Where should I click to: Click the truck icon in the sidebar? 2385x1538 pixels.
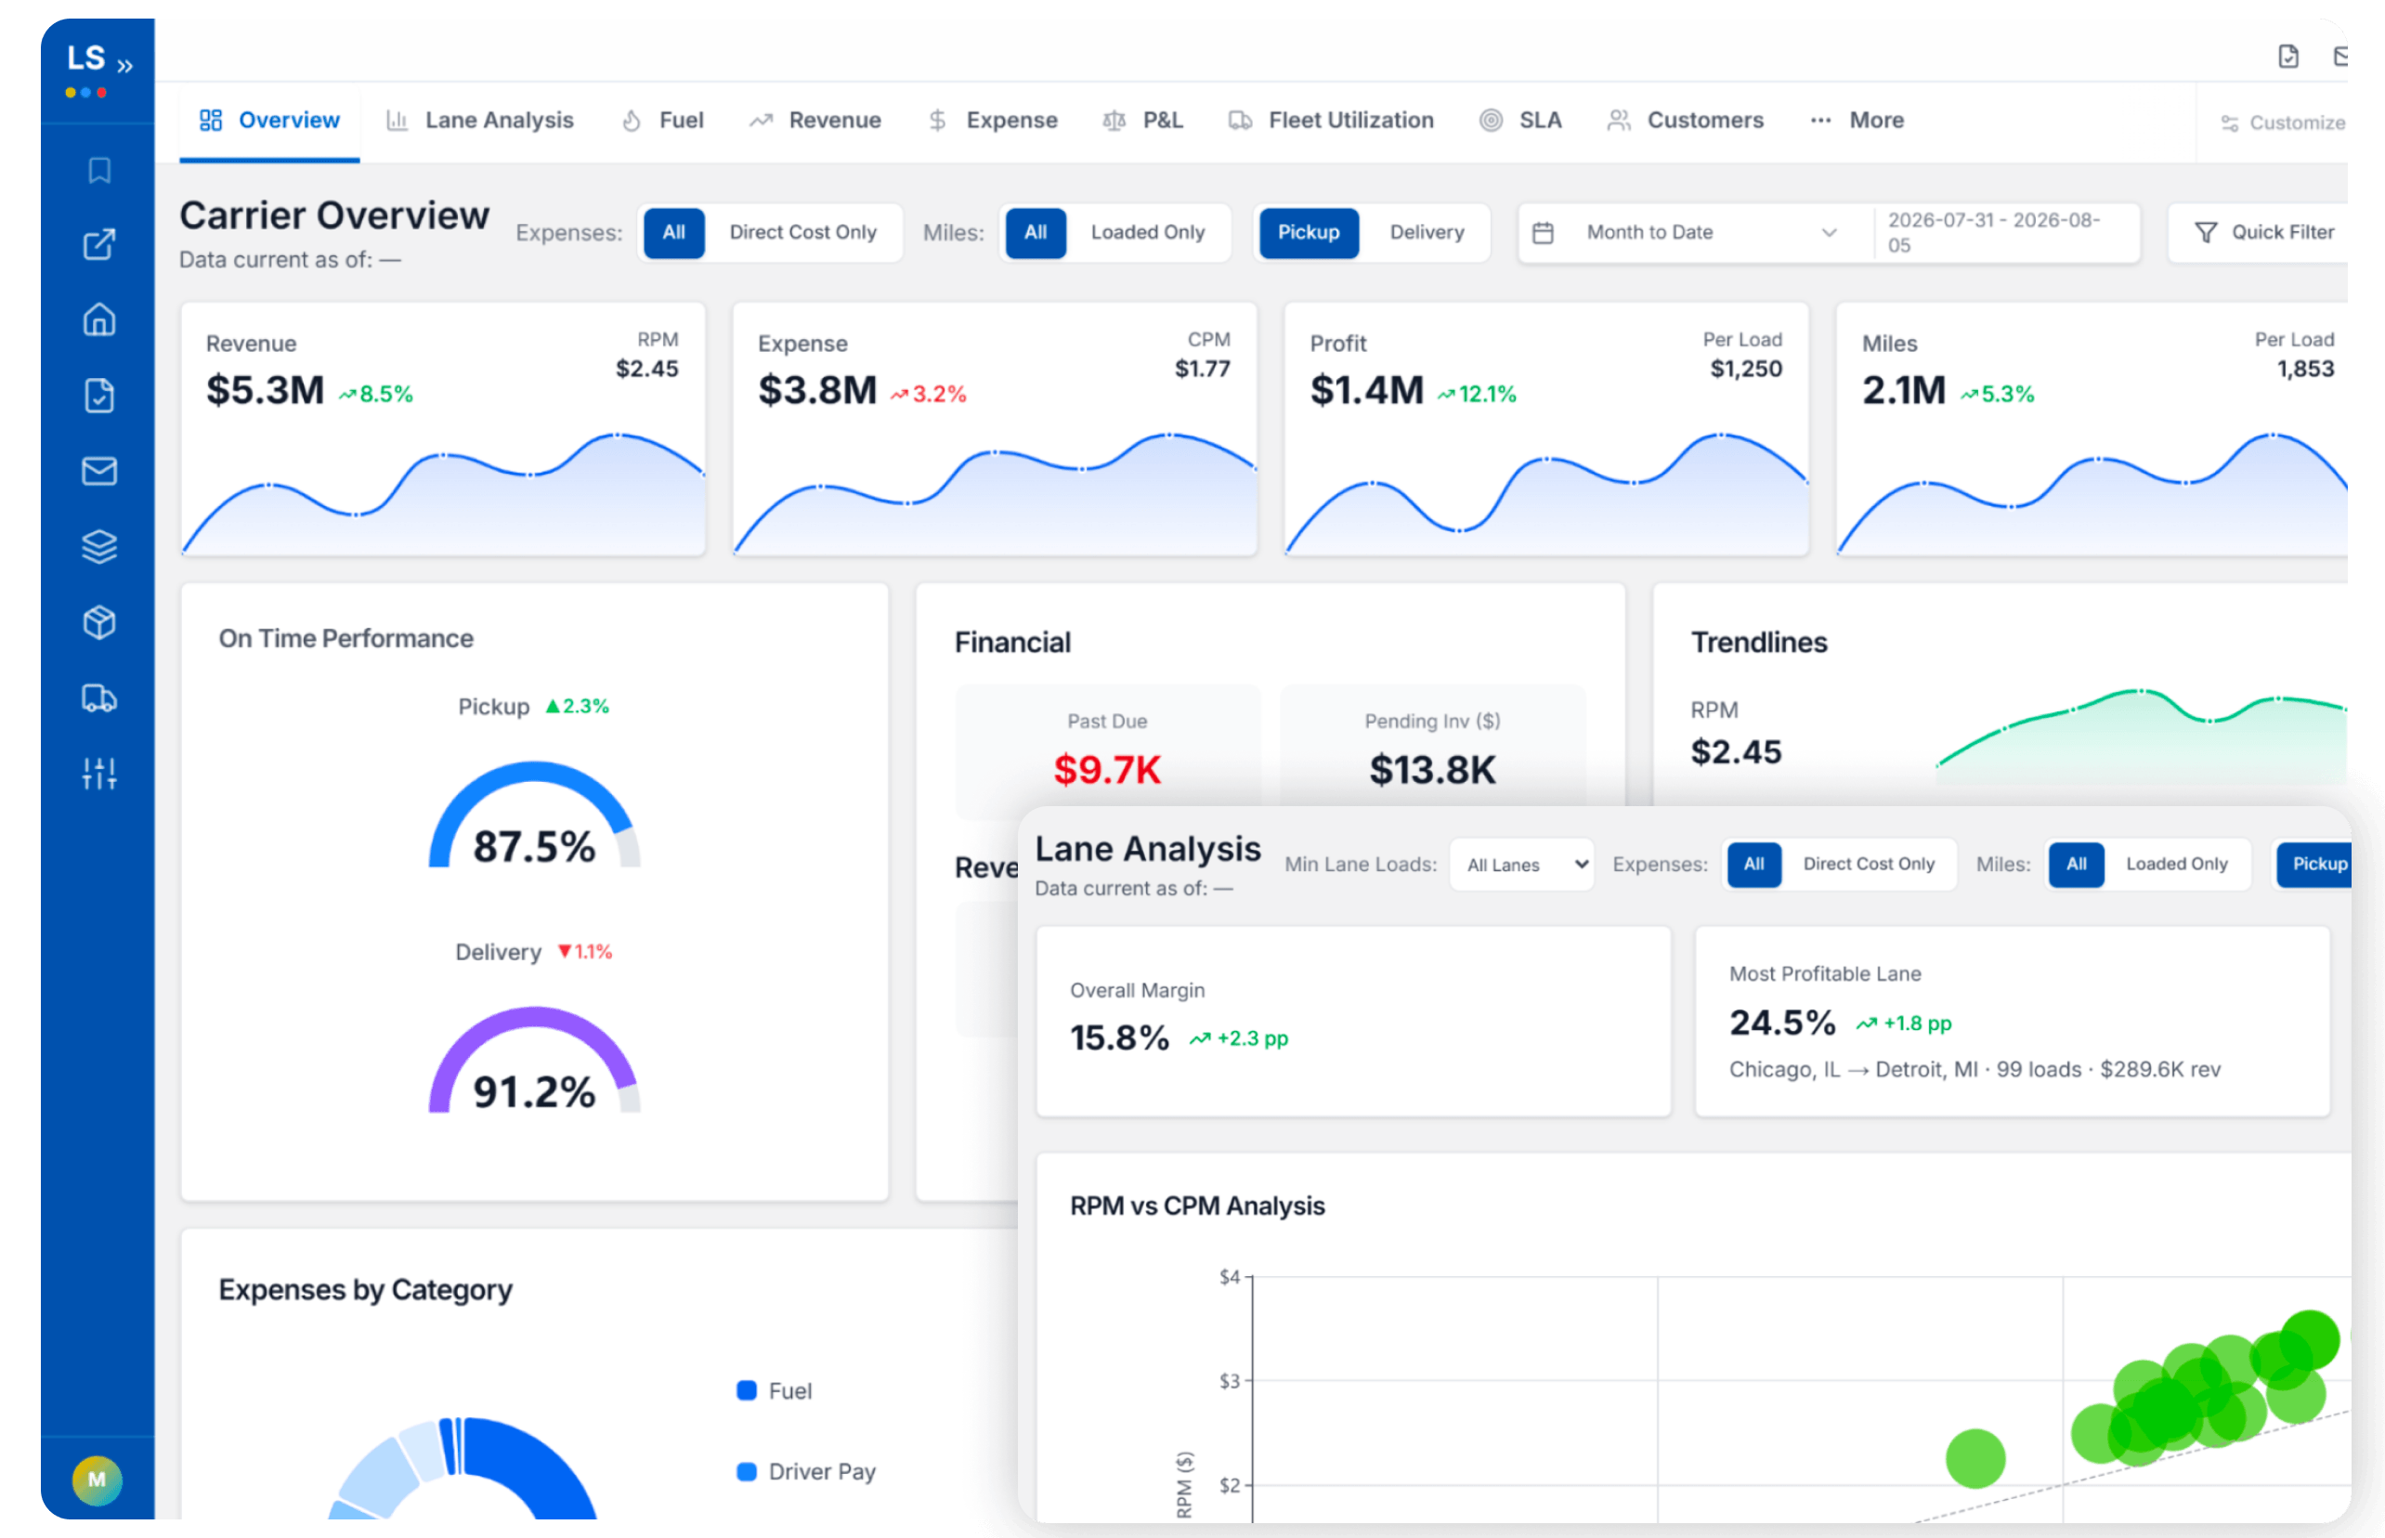[x=98, y=698]
